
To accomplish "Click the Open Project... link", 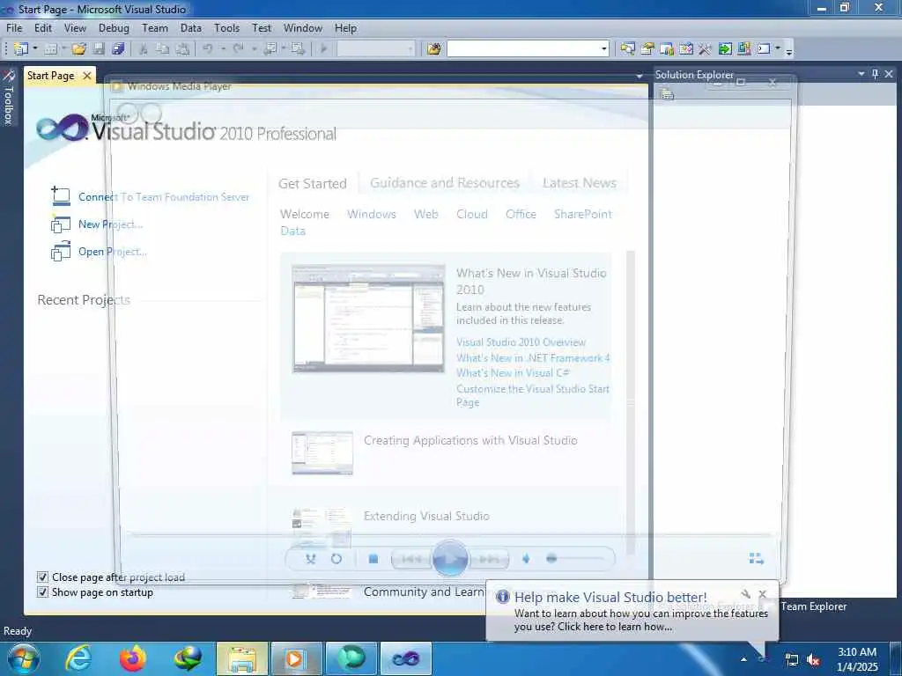I will pos(113,251).
